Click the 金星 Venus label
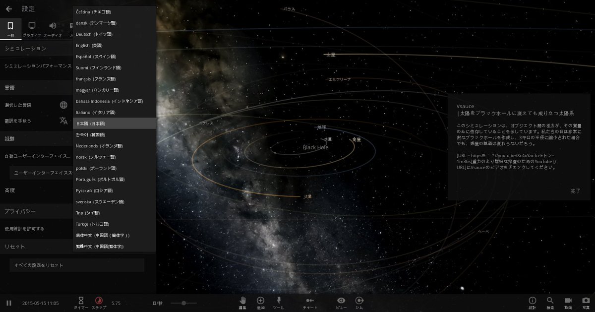Screen dimensions: 595x312 (357, 139)
